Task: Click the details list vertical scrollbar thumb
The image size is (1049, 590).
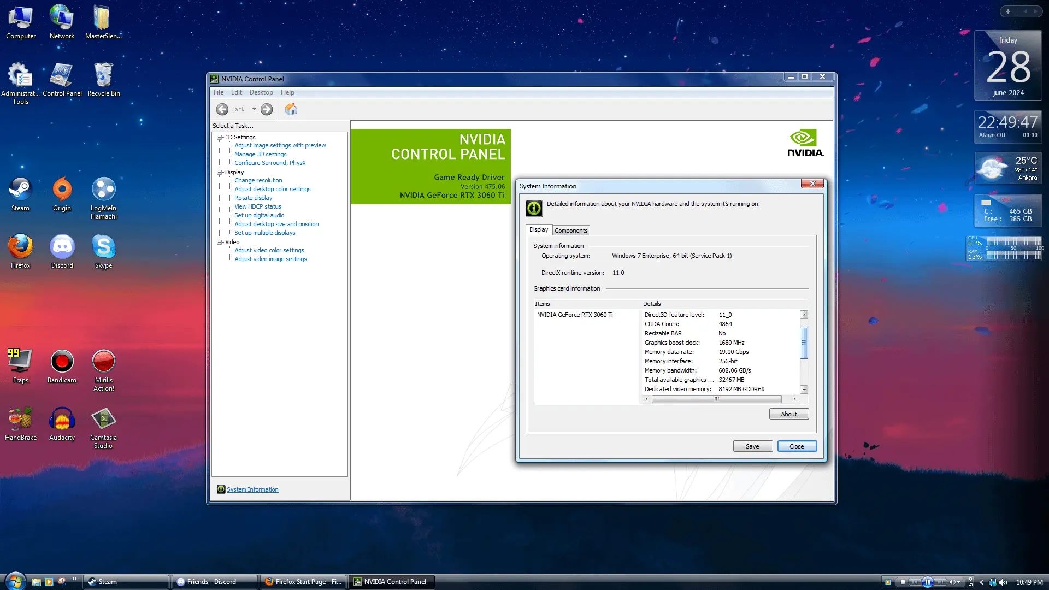Action: pos(804,343)
